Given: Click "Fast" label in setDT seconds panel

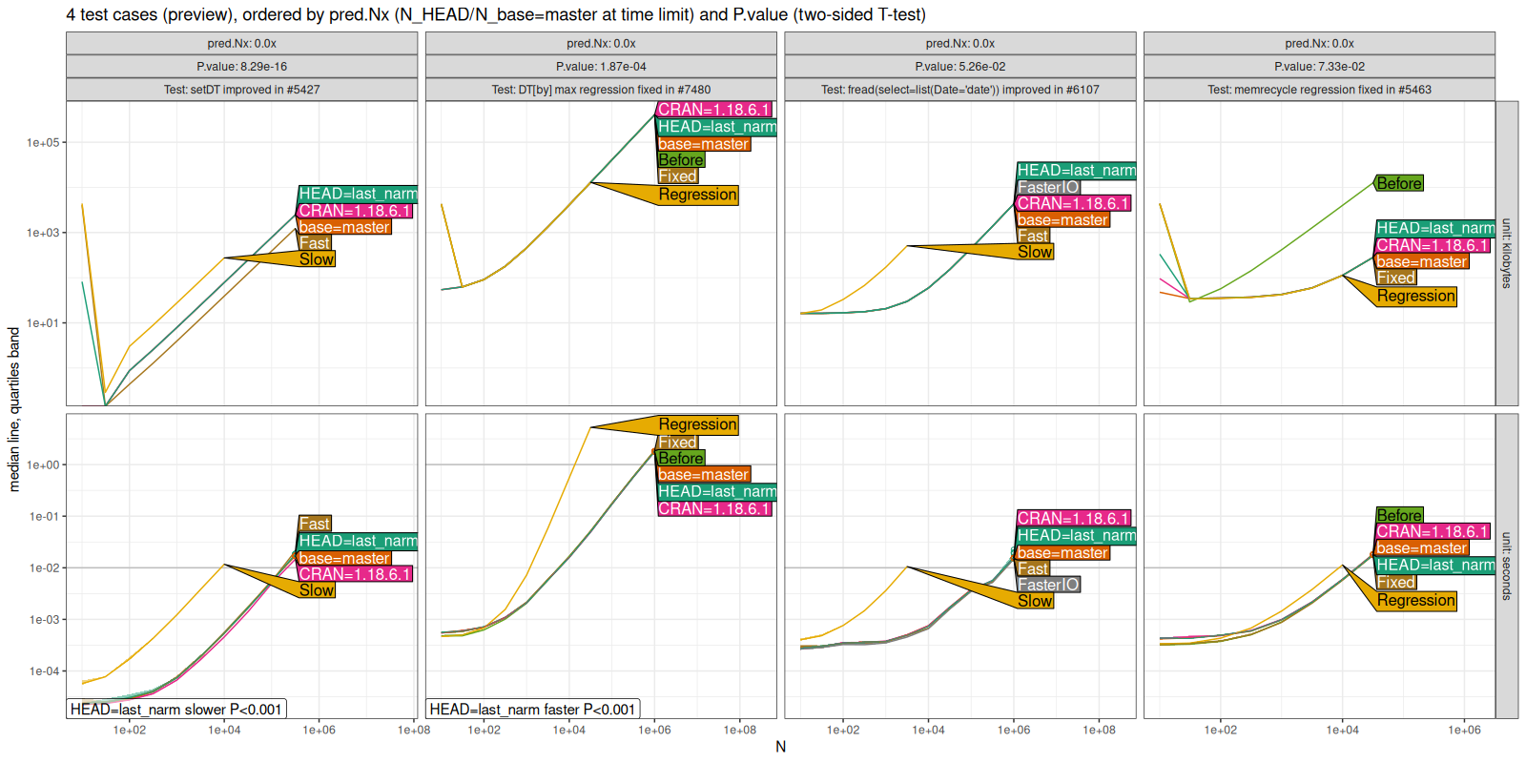Looking at the screenshot, I should 315,524.
